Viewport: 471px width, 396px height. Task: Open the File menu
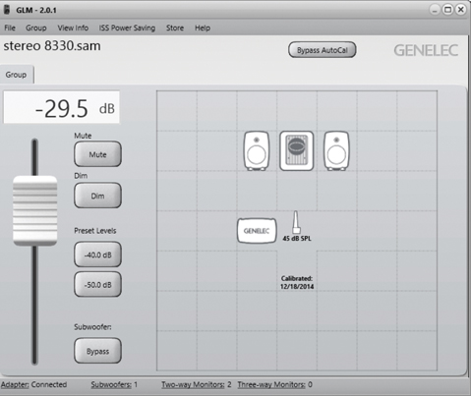10,28
